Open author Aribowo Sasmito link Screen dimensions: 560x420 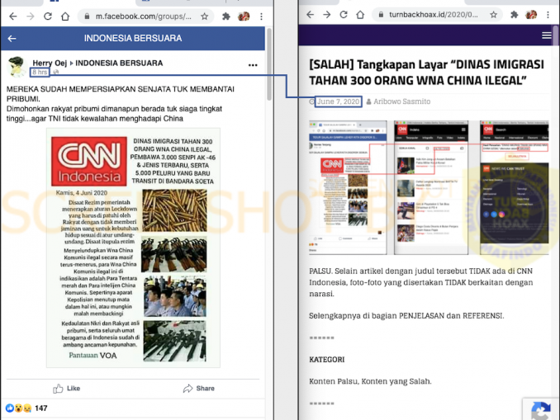pos(401,101)
